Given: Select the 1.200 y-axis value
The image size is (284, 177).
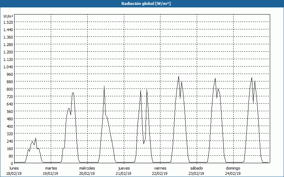Looking at the screenshot, I should pyautogui.click(x=8, y=52).
